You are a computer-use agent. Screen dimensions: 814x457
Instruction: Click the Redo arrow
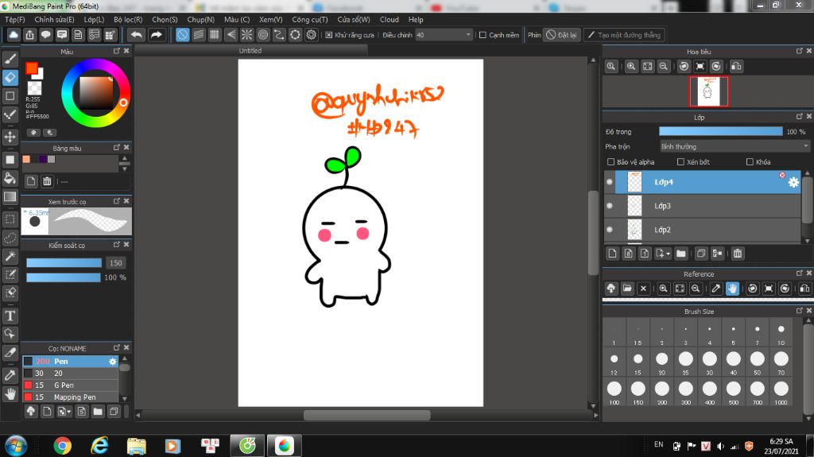pyautogui.click(x=156, y=35)
